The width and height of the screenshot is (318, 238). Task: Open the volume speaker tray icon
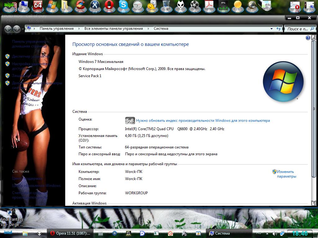pos(275,233)
